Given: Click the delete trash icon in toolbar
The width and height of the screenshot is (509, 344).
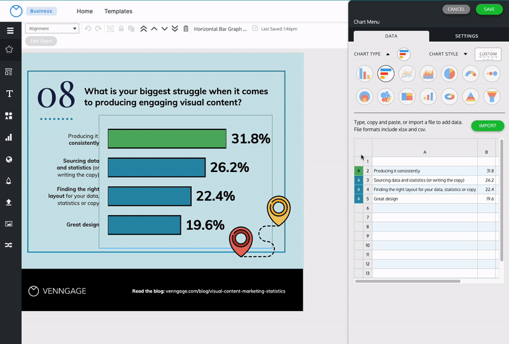Looking at the screenshot, I should (186, 29).
